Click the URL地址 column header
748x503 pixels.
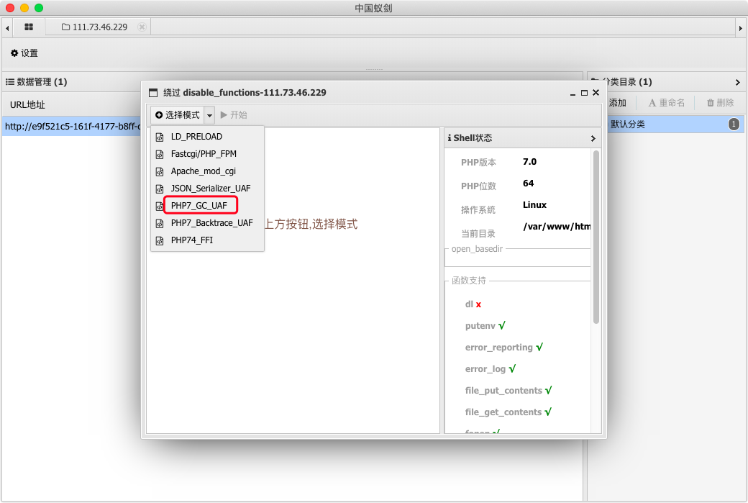click(27, 105)
